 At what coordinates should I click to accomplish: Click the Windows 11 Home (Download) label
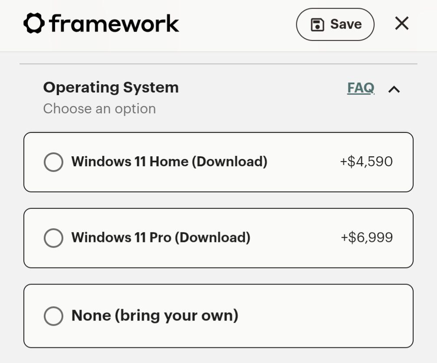[x=169, y=162]
